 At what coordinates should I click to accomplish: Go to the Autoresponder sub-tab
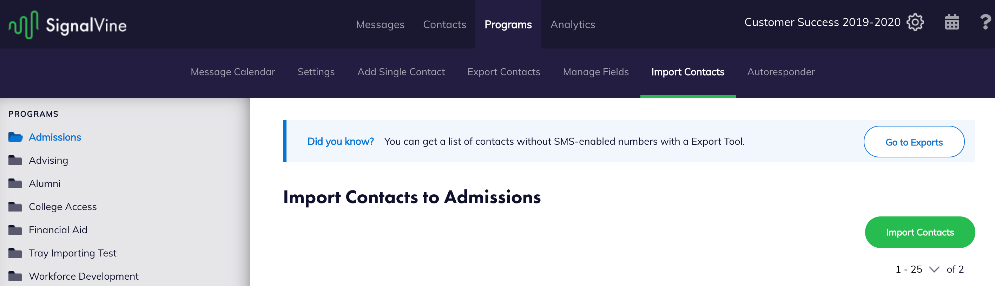pyautogui.click(x=780, y=72)
